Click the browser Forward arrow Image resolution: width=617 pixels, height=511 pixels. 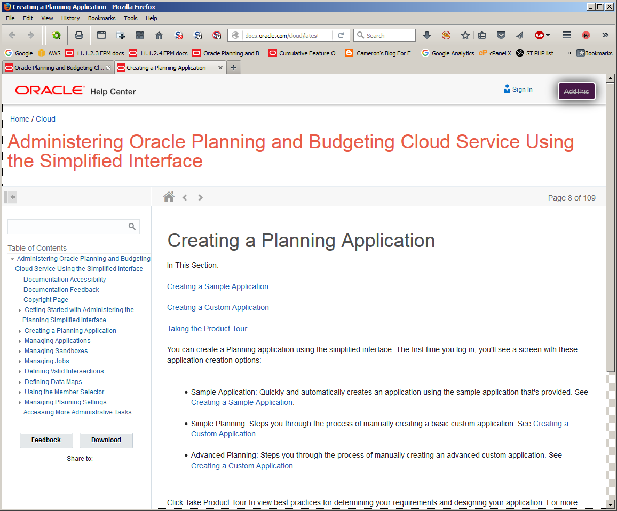point(30,35)
